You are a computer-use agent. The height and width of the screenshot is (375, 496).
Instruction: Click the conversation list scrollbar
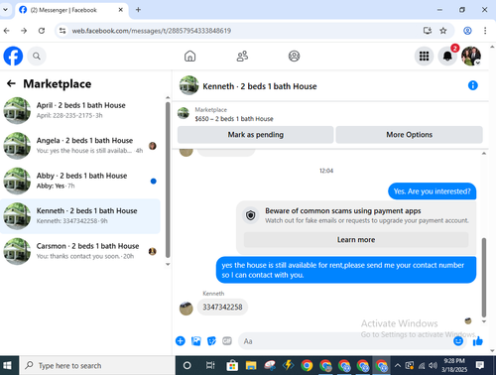tap(168, 180)
